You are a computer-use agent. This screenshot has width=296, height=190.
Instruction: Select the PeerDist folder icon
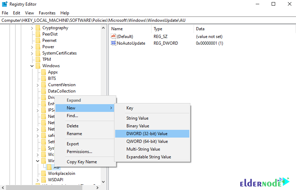coord(38,34)
